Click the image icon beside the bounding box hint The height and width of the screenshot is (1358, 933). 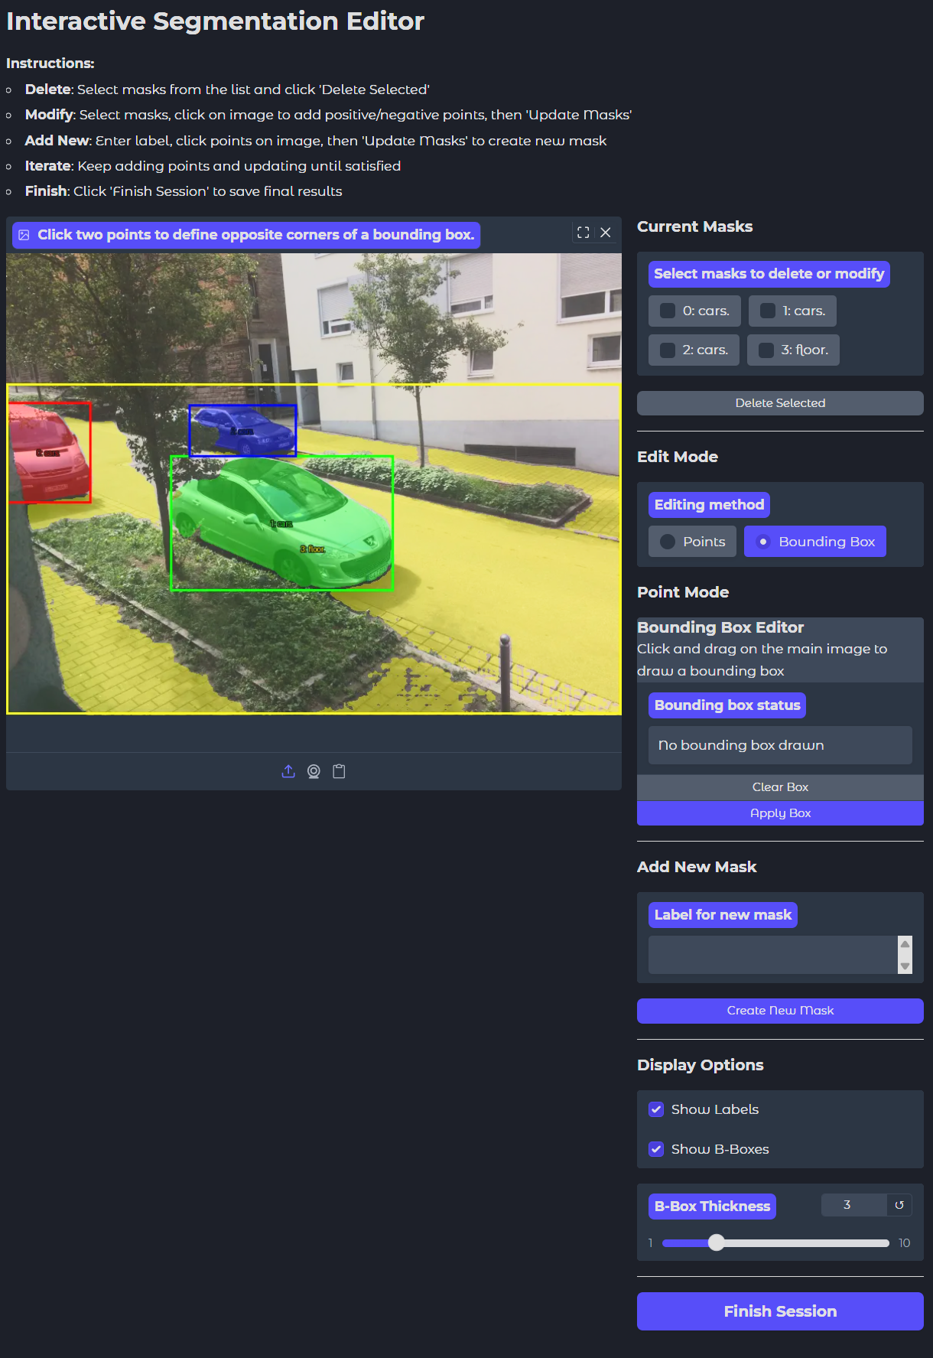[x=24, y=235]
